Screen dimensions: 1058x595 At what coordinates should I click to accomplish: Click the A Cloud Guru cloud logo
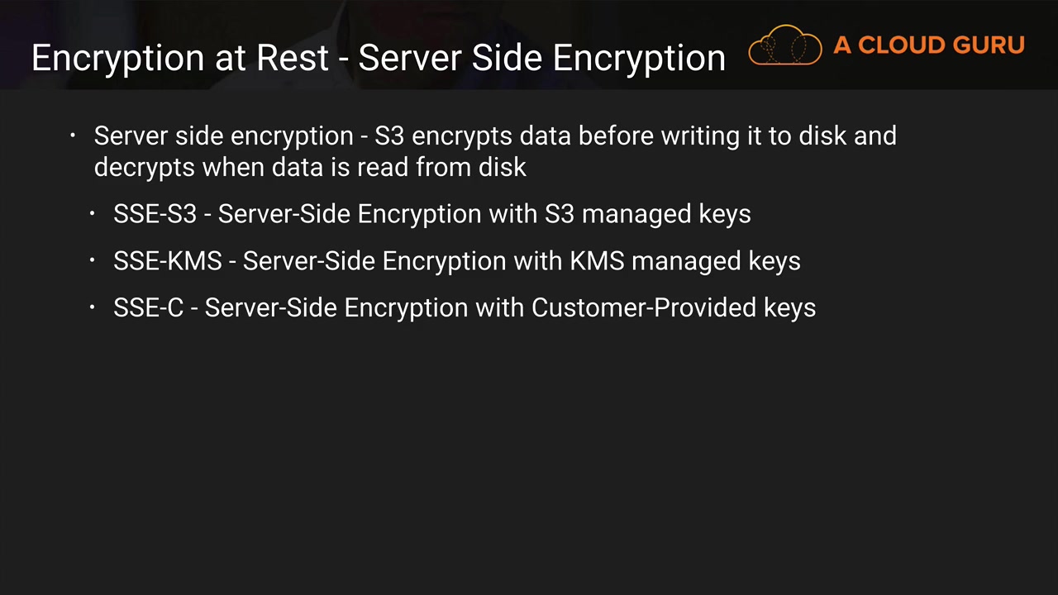point(784,46)
